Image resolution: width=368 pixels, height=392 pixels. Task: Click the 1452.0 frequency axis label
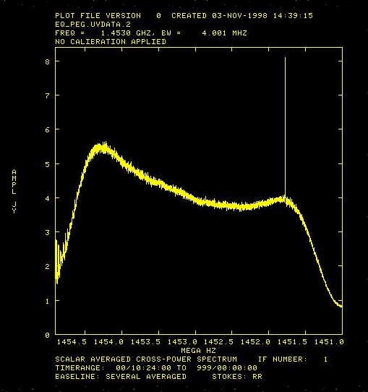[x=255, y=342]
